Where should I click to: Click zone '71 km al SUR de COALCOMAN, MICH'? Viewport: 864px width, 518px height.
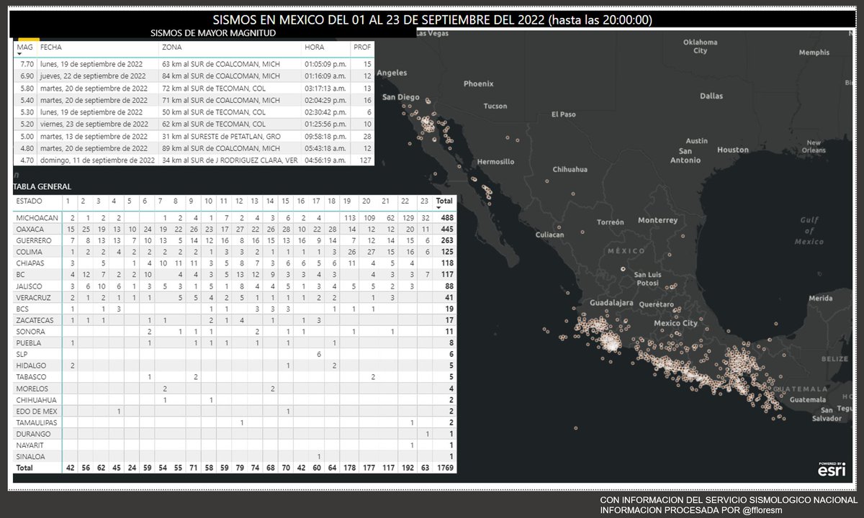point(220,100)
